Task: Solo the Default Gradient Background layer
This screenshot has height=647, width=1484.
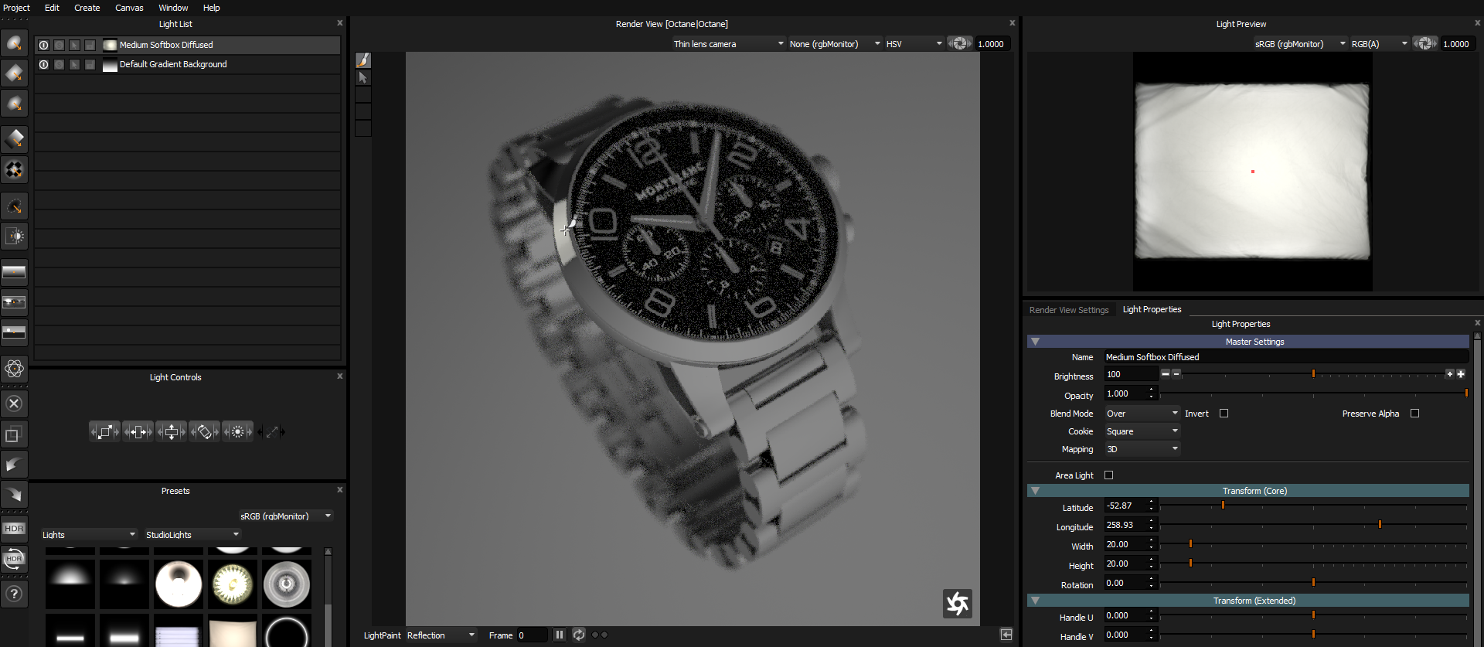Action: click(x=59, y=64)
